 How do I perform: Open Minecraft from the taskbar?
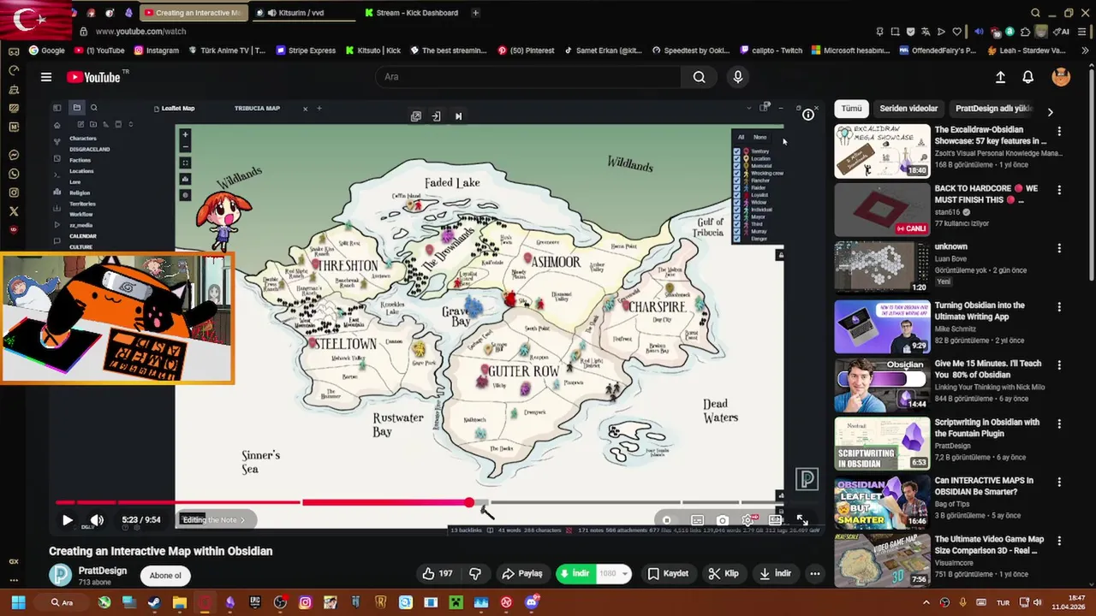coord(456,602)
